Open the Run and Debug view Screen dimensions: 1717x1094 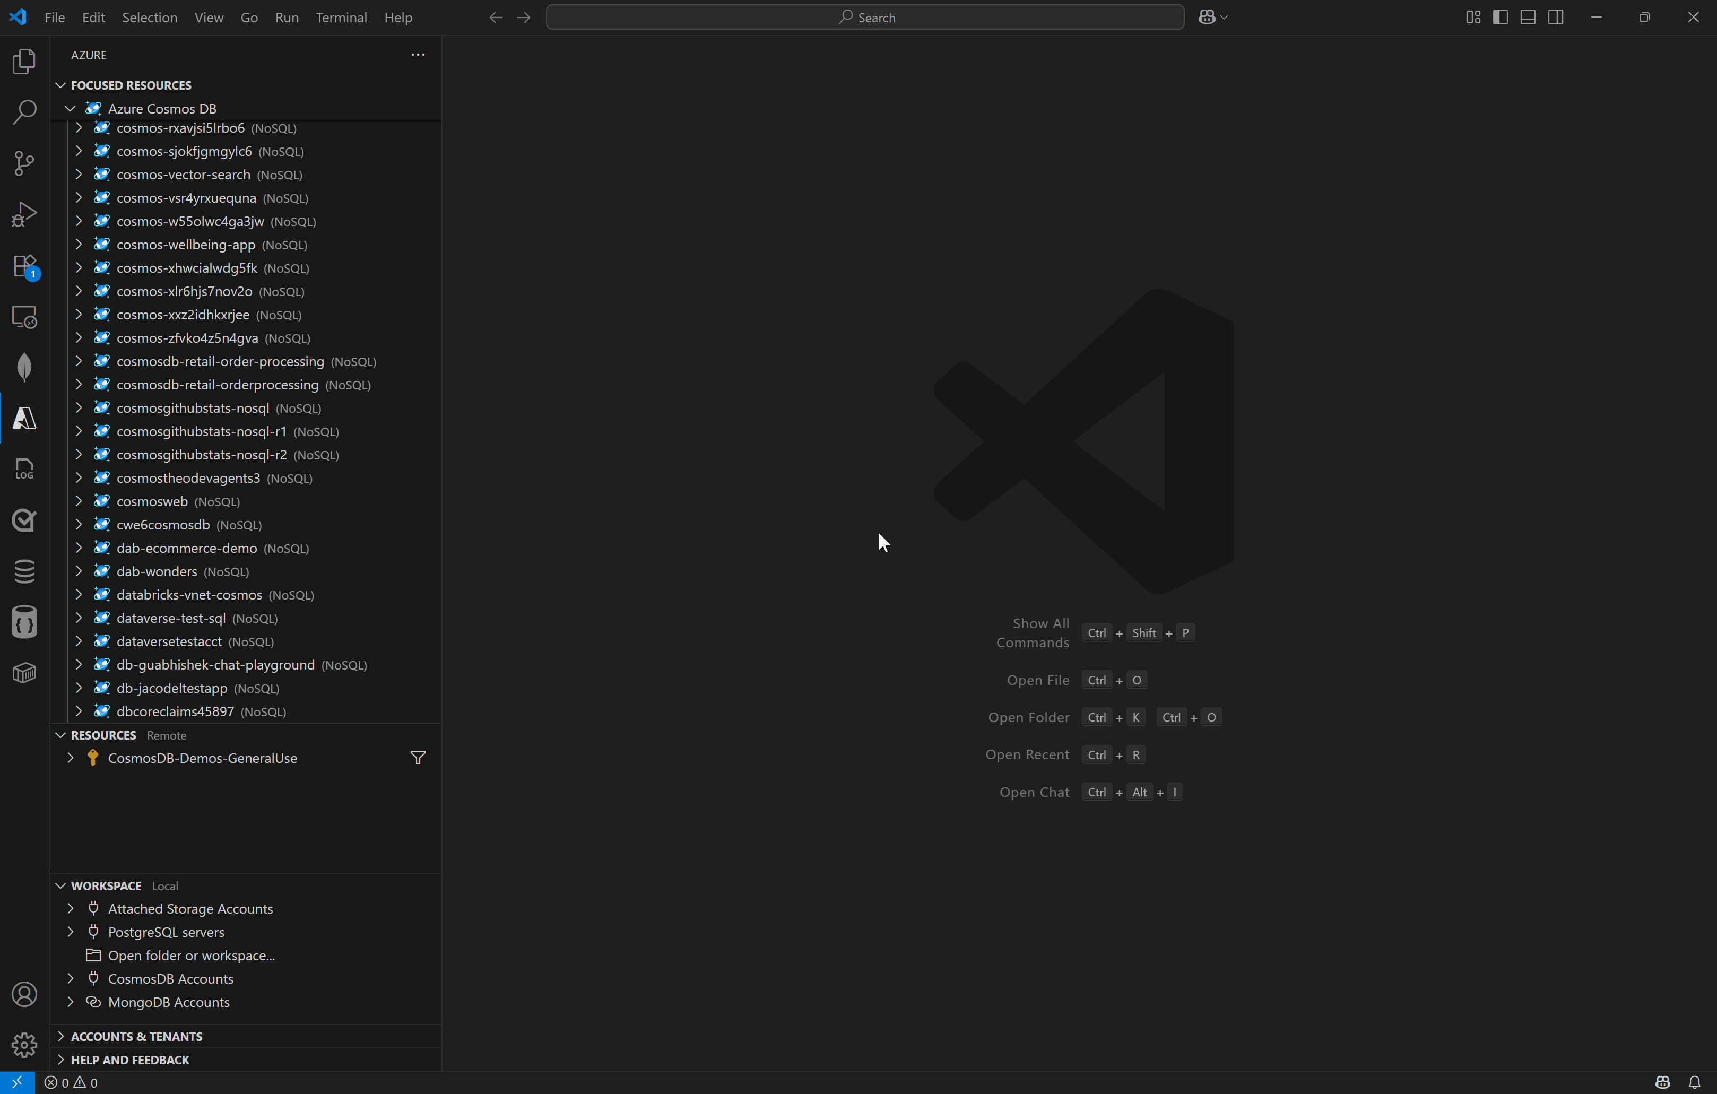point(24,214)
